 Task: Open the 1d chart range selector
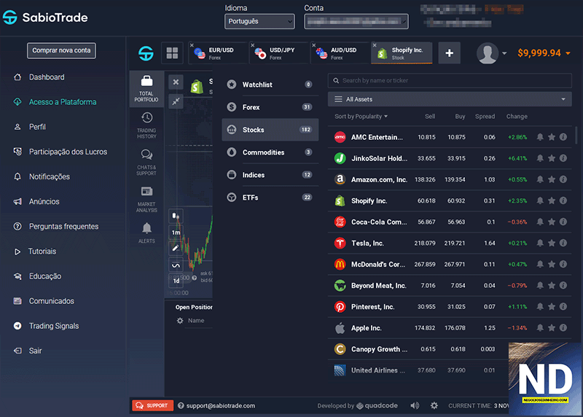pos(176,281)
